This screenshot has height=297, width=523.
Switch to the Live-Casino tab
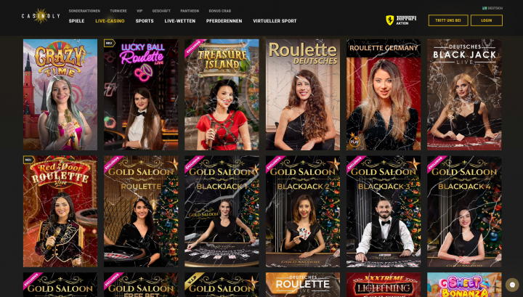110,21
